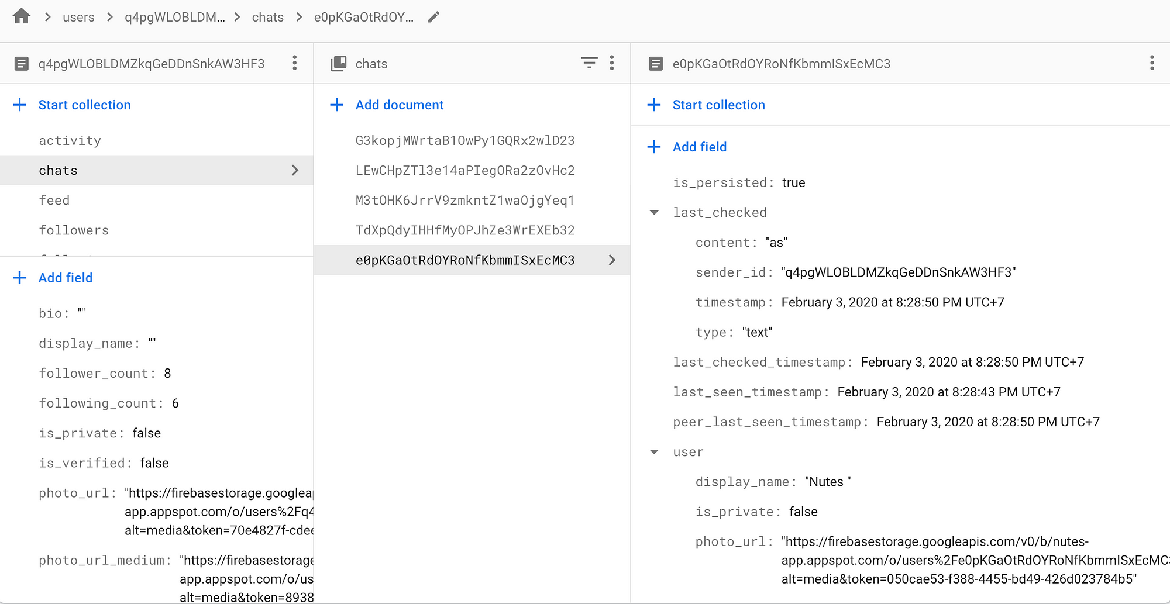Click the type "text" field
The width and height of the screenshot is (1170, 604).
pos(734,332)
